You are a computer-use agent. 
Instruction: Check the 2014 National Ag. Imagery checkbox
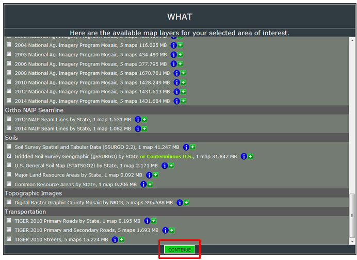click(x=9, y=101)
